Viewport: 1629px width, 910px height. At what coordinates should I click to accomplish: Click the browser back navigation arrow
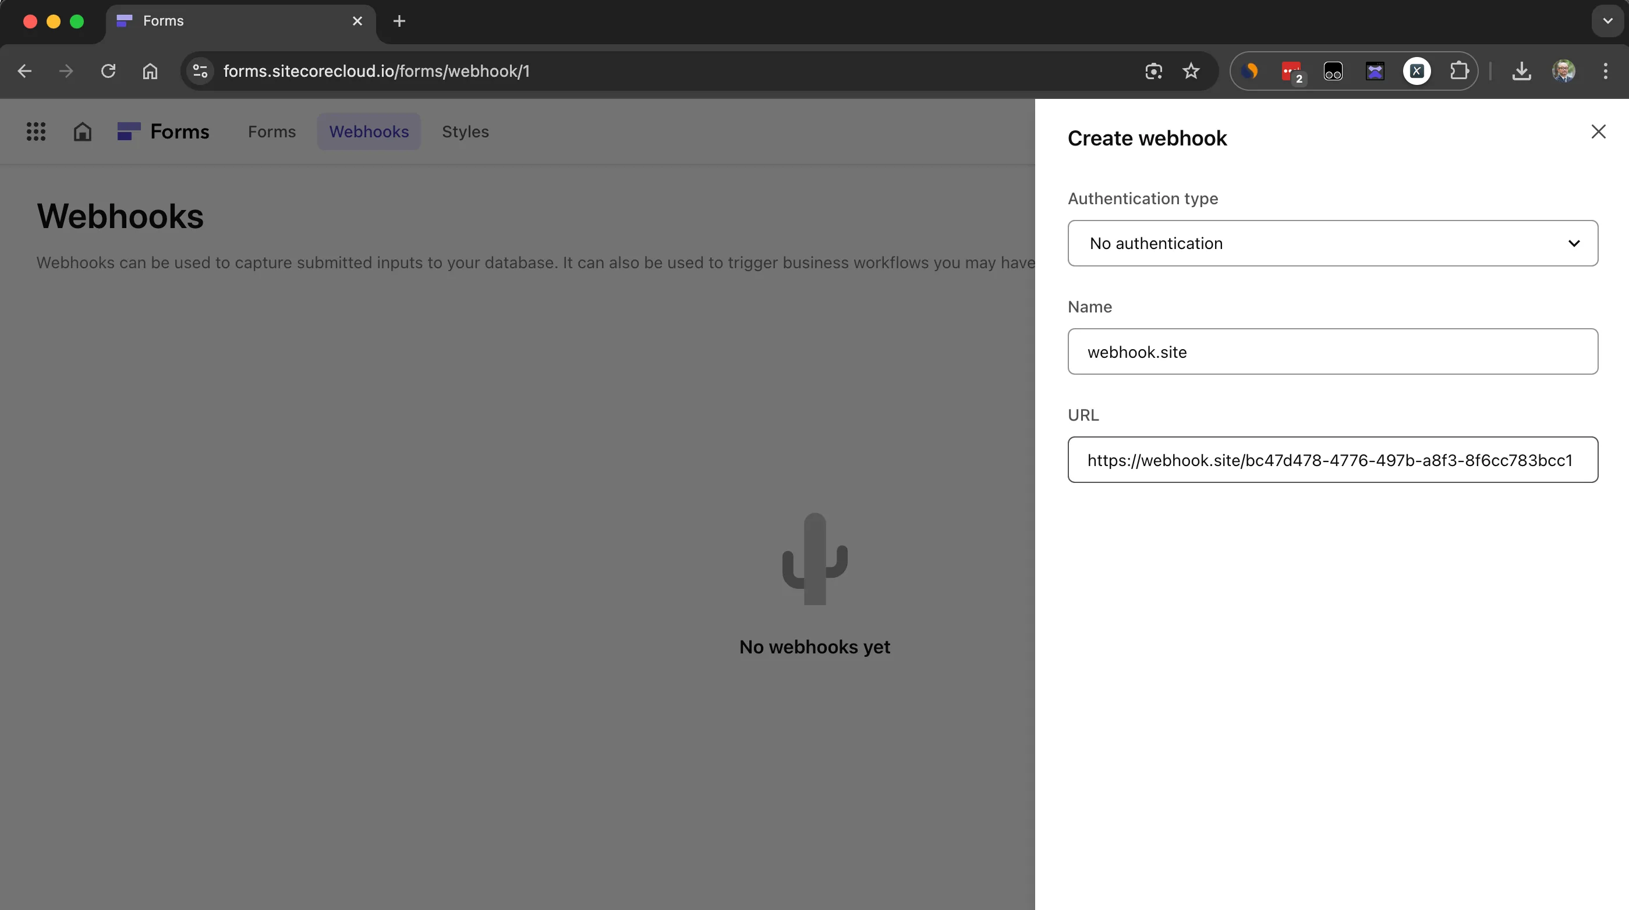click(24, 70)
